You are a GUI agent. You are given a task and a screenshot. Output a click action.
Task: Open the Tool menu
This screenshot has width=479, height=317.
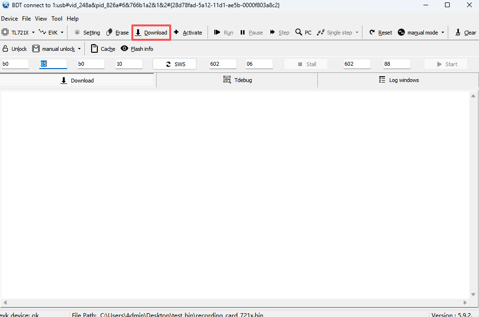[57, 18]
